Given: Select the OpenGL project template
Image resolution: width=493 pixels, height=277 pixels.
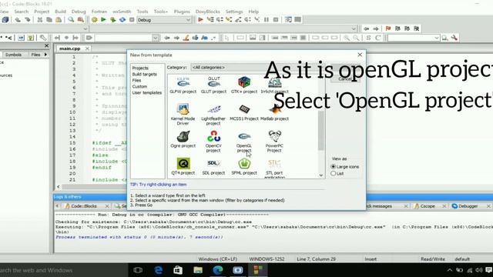Looking at the screenshot, I should (x=244, y=142).
